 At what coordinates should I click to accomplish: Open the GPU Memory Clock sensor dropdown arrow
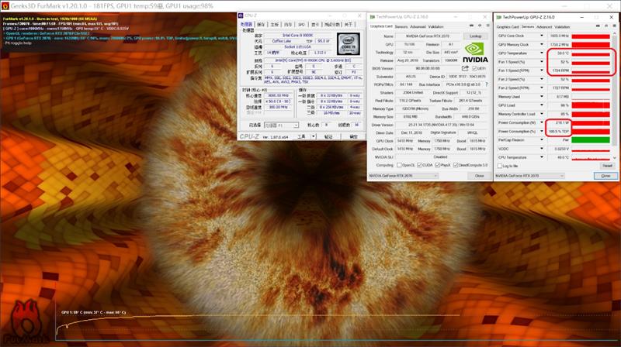(x=542, y=44)
